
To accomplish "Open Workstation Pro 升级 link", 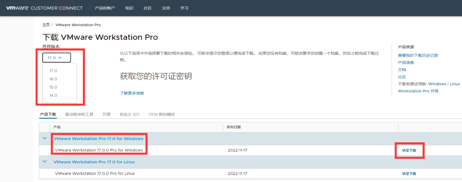I will [x=418, y=91].
